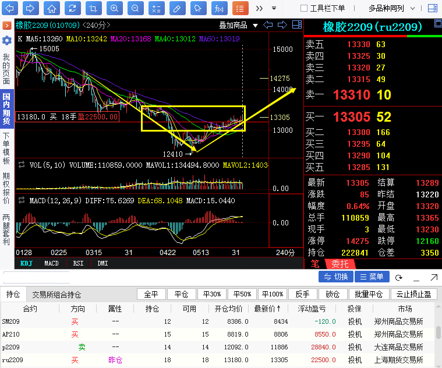Expand hidden toolbar items with double chevron
The width and height of the screenshot is (442, 368).
pyautogui.click(x=259, y=8)
